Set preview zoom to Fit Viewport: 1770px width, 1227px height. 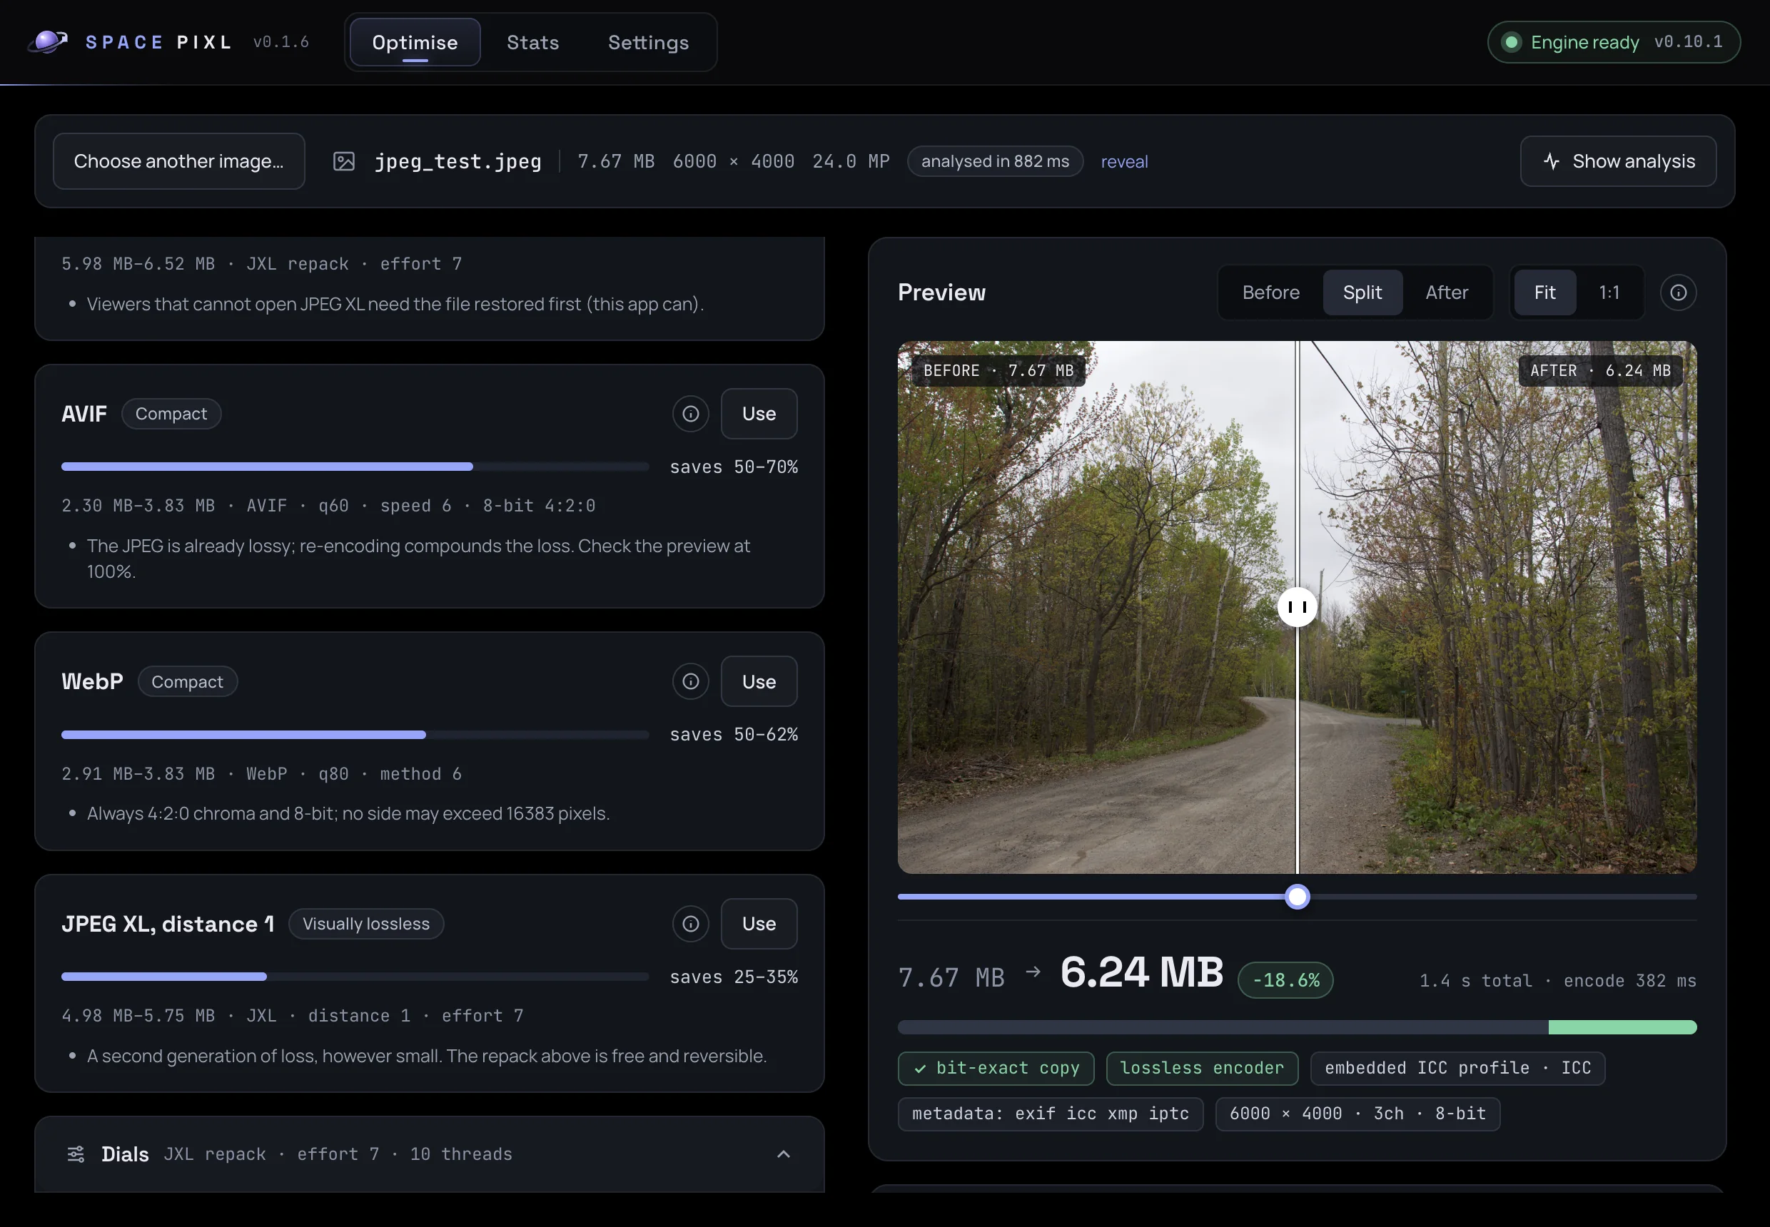[x=1544, y=292]
